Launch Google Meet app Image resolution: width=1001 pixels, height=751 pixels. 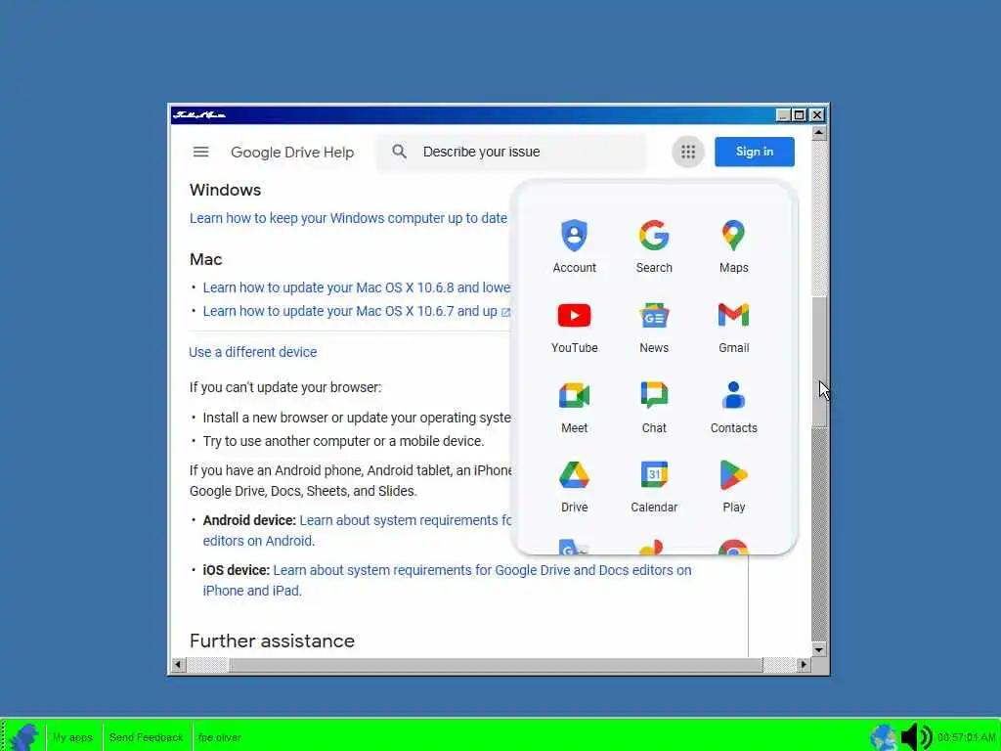pos(574,408)
